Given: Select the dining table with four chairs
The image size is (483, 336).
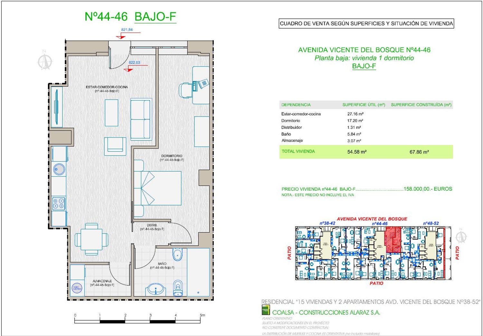Looking at the screenshot, I should [x=91, y=239].
